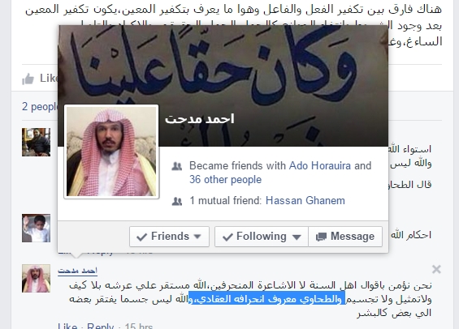
Task: Click the checkmark icon in the Following button
Action: tap(227, 237)
